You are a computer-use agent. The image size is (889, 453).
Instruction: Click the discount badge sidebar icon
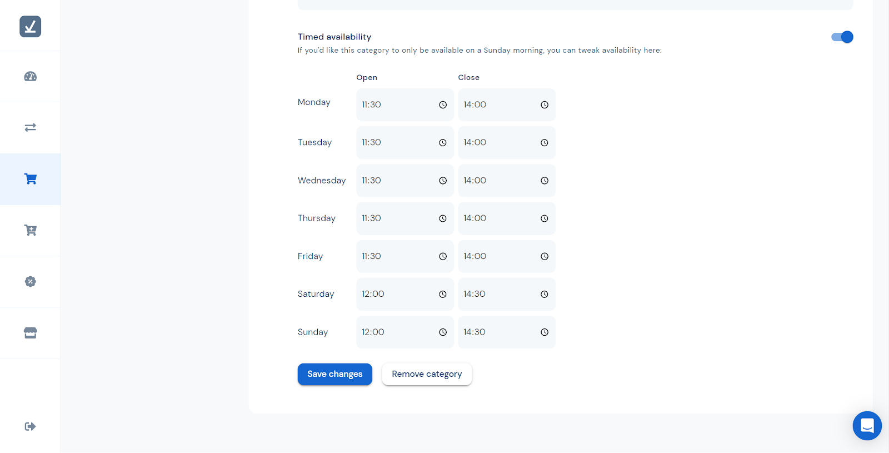pyautogui.click(x=30, y=281)
